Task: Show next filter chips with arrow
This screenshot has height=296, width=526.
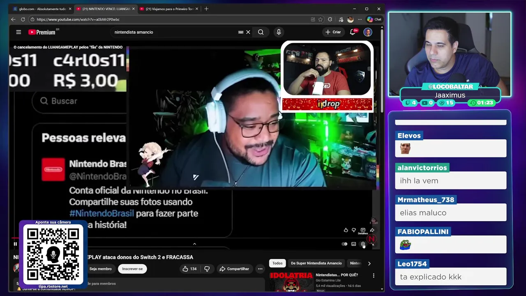Action: [x=369, y=263]
